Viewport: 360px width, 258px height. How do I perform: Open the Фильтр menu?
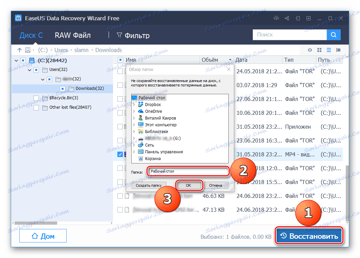tap(133, 35)
